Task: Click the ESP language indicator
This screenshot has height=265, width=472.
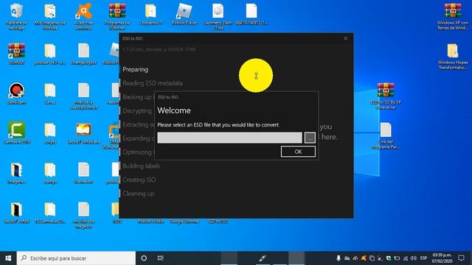Action: click(x=423, y=258)
